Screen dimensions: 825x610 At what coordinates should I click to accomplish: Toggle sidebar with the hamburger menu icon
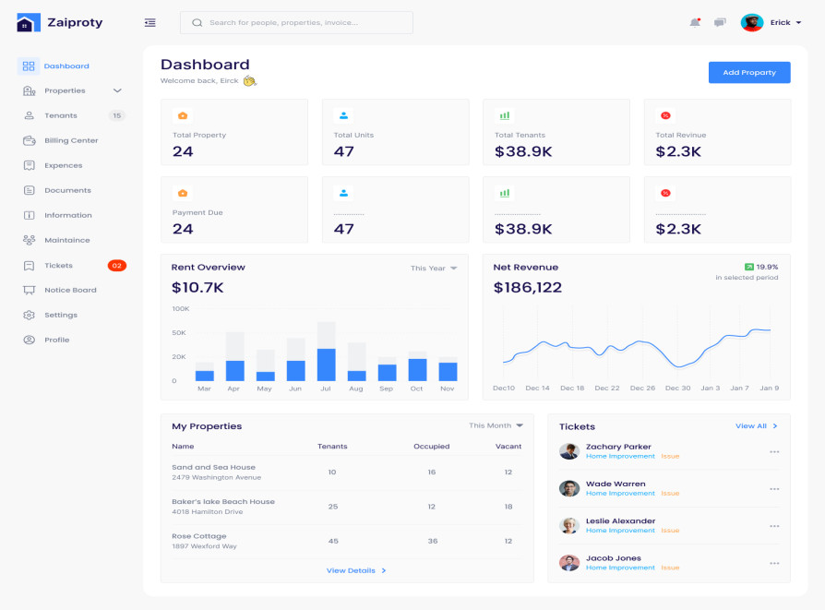click(x=150, y=22)
